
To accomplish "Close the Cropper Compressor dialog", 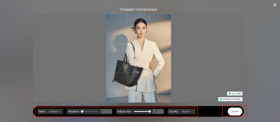I will click(275, 5).
